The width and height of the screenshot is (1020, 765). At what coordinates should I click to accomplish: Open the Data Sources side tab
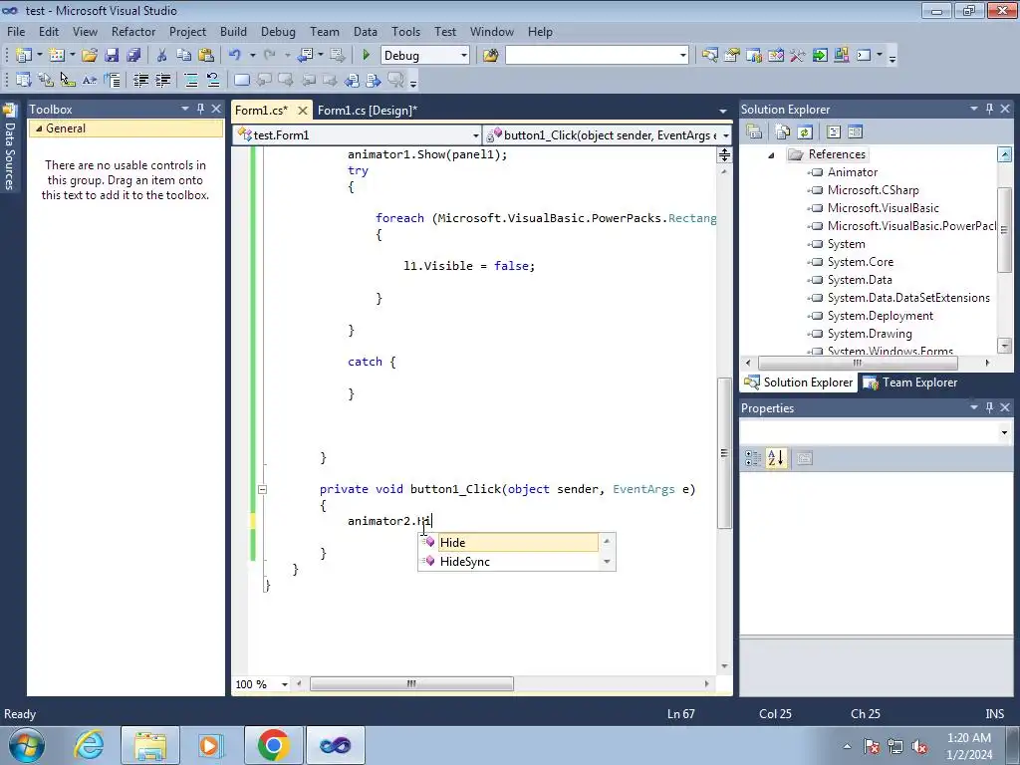click(x=10, y=148)
